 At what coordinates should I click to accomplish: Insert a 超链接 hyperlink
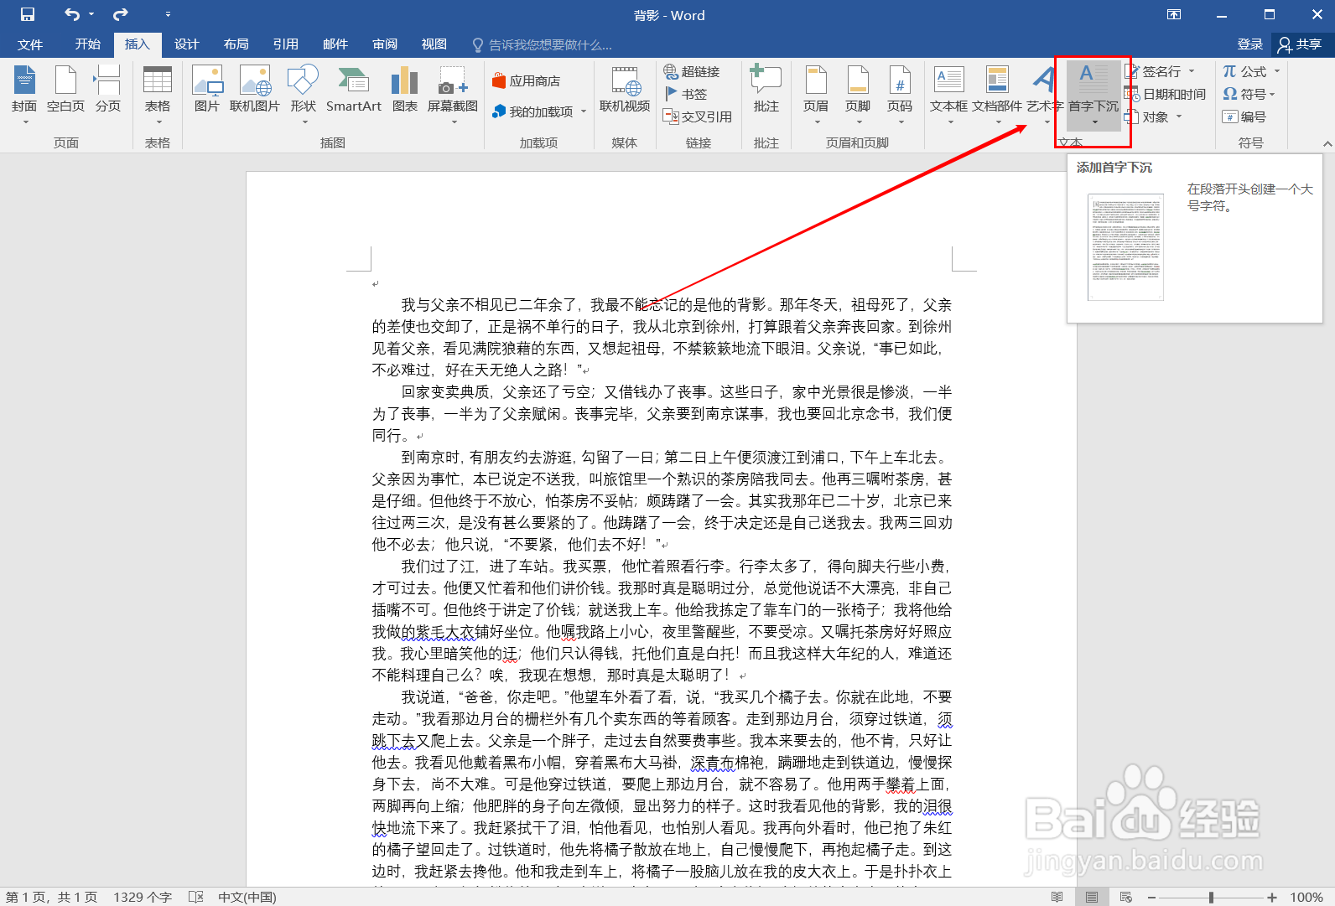pos(692,71)
